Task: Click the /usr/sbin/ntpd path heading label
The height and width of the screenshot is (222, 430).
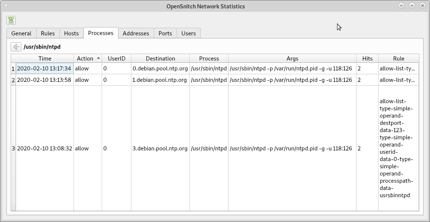Action: click(x=42, y=47)
